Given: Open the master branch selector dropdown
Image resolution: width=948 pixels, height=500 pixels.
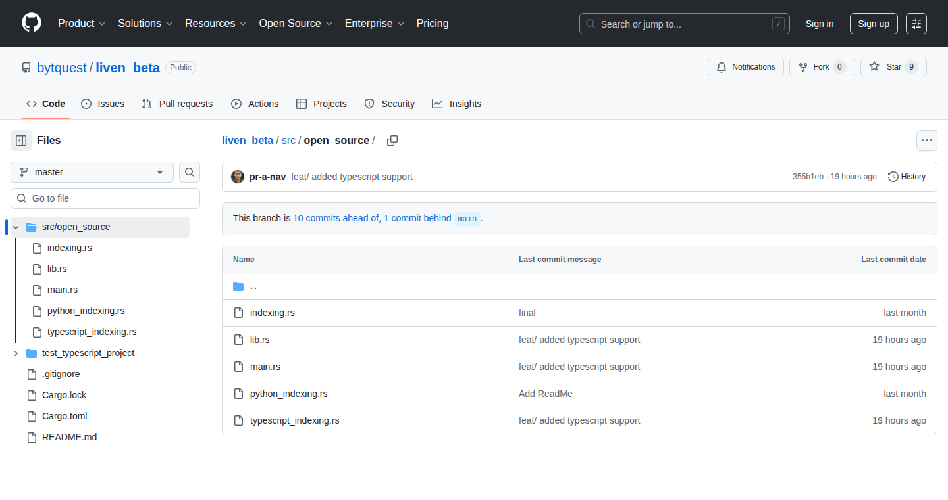Looking at the screenshot, I should point(92,172).
